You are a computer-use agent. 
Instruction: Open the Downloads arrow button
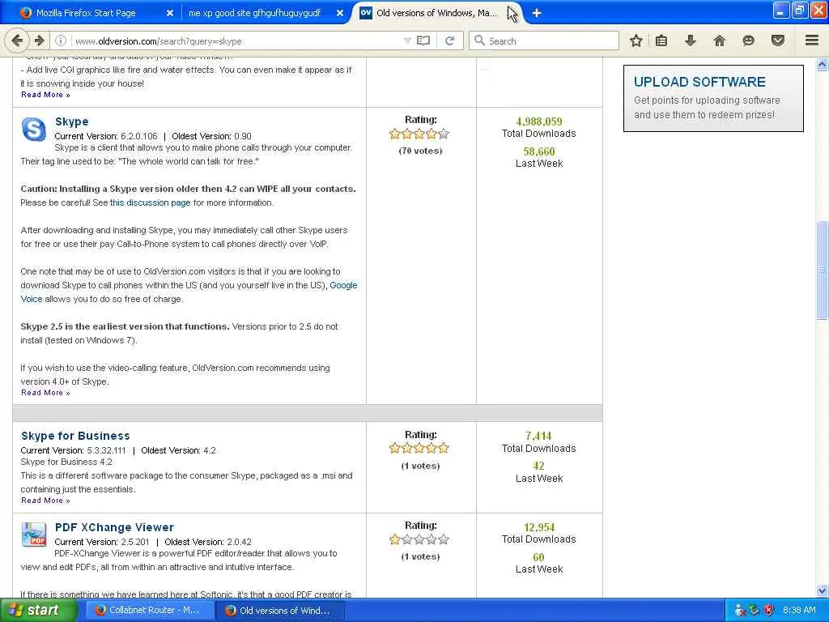(x=690, y=40)
